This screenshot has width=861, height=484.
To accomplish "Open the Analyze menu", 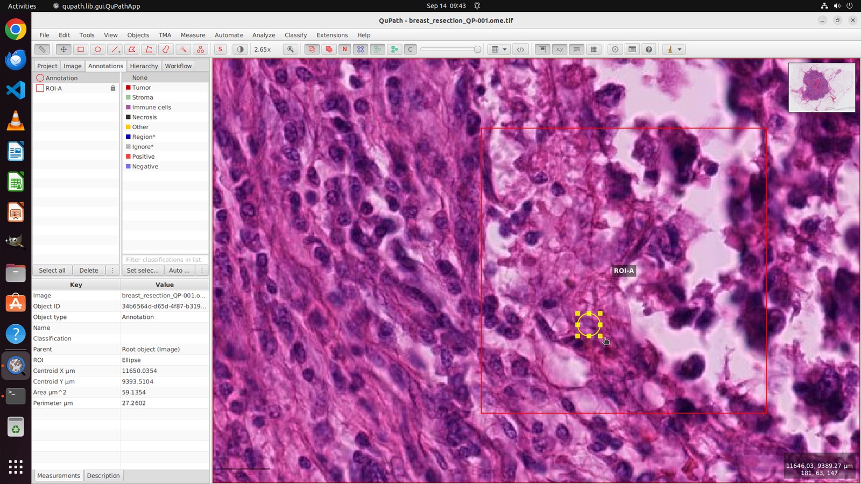I will coord(264,35).
